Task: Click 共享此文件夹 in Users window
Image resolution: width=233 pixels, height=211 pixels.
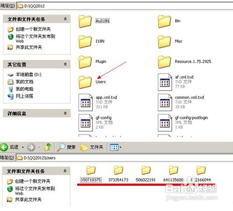Action: 28,199
